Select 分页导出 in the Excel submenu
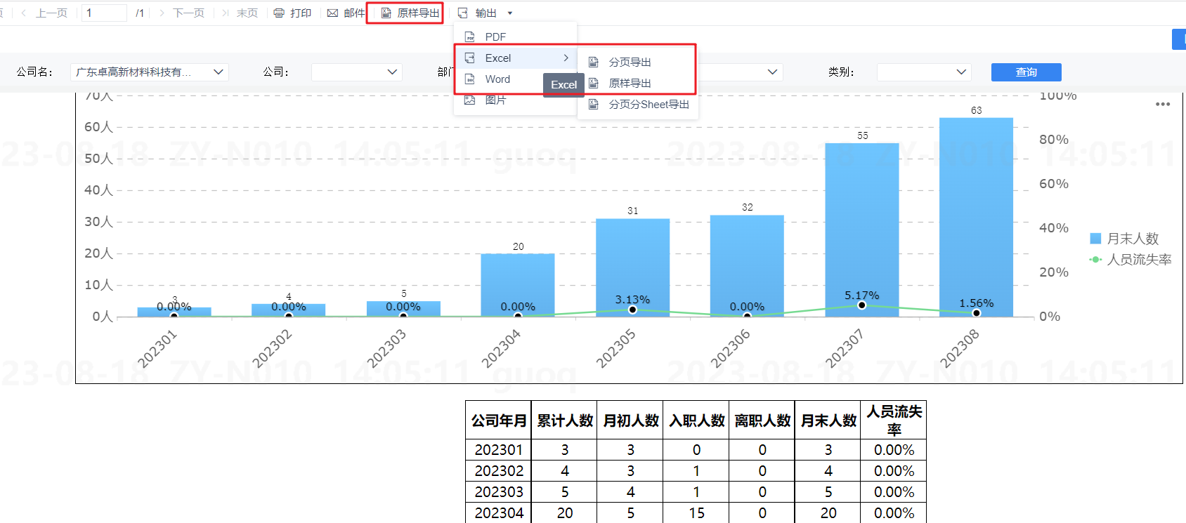The height and width of the screenshot is (523, 1186). [637, 62]
